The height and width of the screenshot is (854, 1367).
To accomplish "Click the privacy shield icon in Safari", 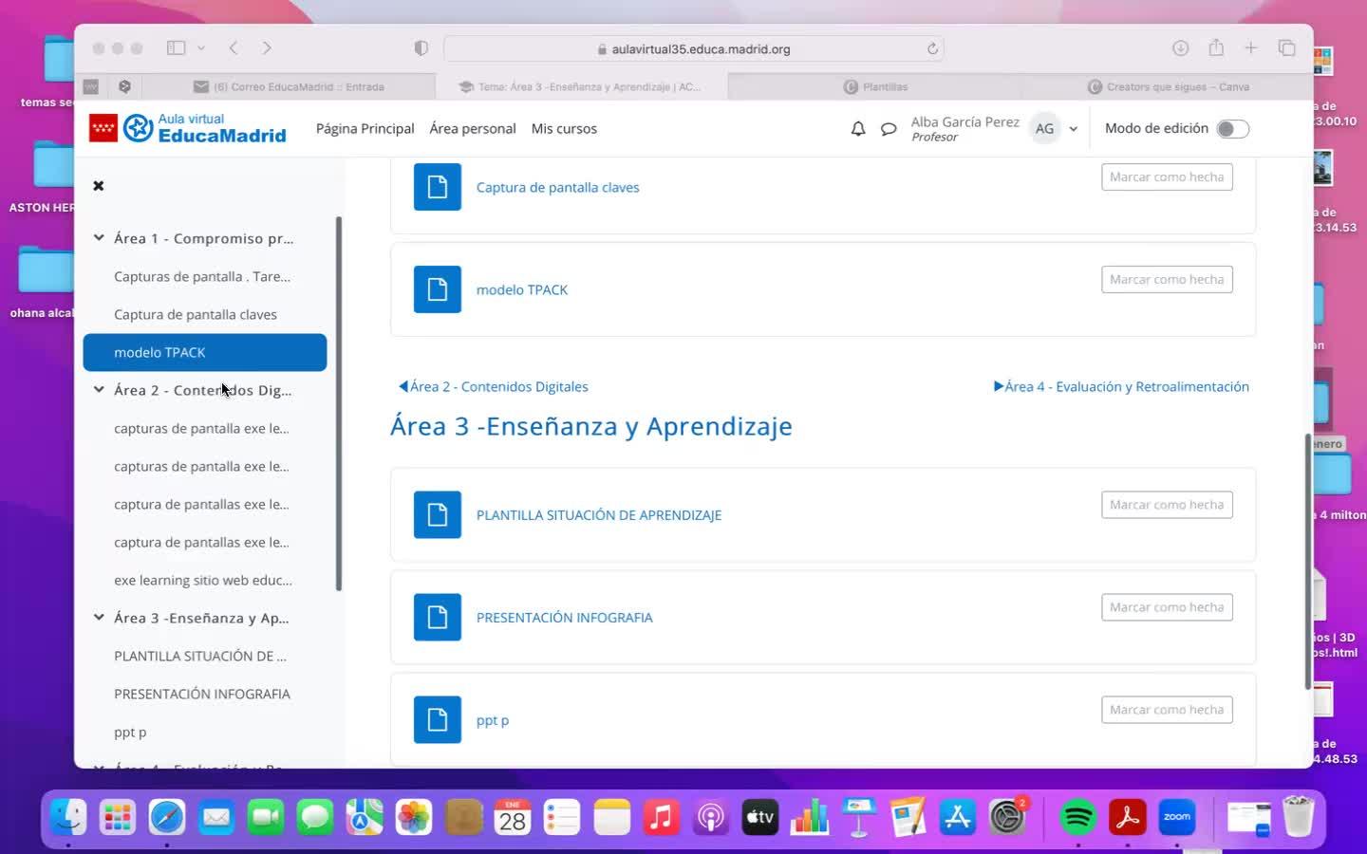I will [421, 48].
